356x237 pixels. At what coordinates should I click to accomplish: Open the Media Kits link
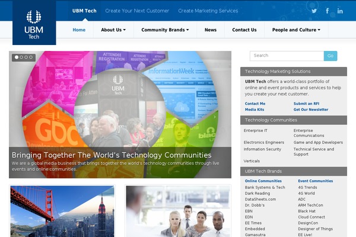pos(255,109)
